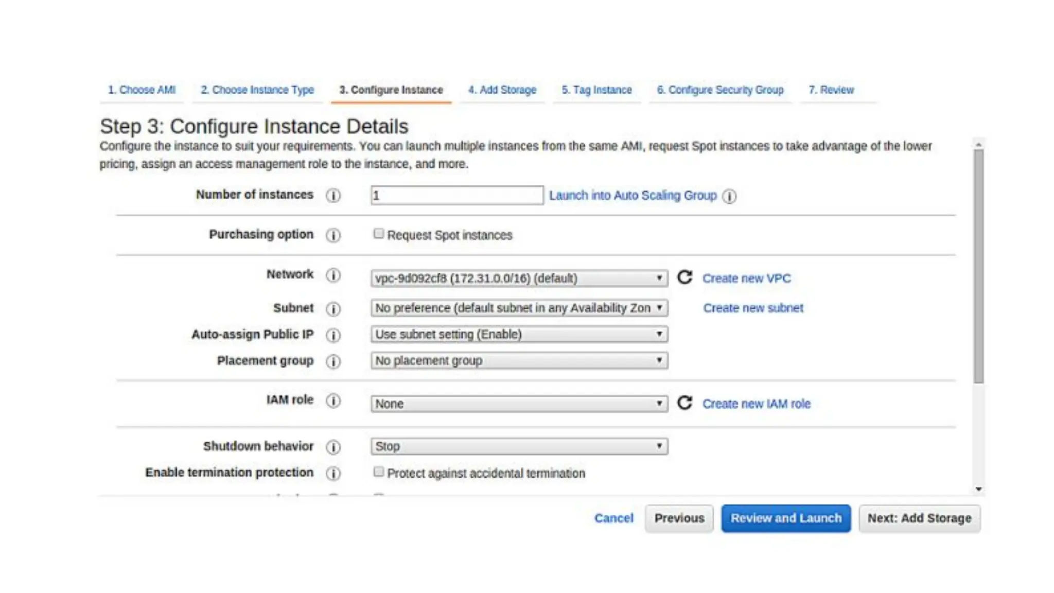
Task: Show info for IAM role
Action: point(333,400)
